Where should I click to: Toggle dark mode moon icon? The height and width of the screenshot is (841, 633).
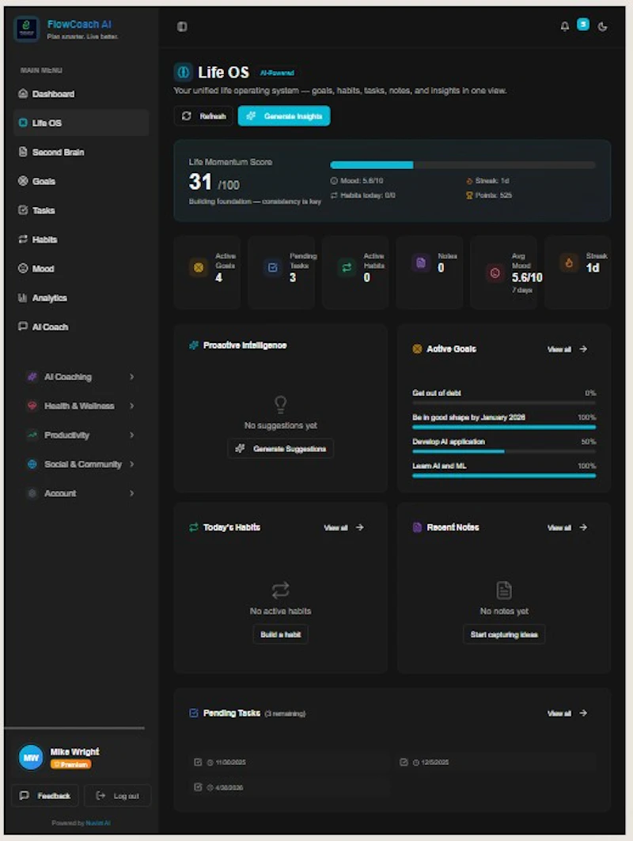tap(602, 26)
